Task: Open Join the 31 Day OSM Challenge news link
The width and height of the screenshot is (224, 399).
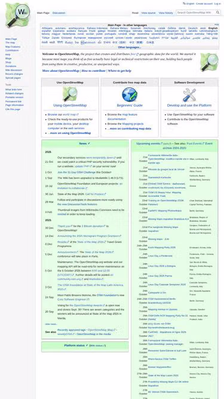Action: pyautogui.click(x=76, y=172)
